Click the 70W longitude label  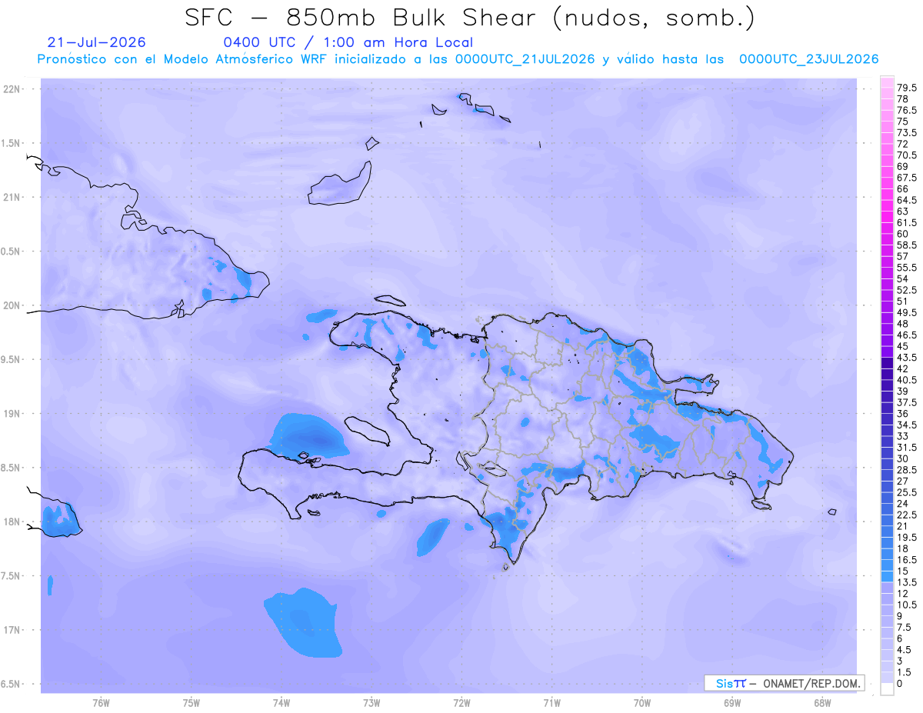pyautogui.click(x=642, y=703)
